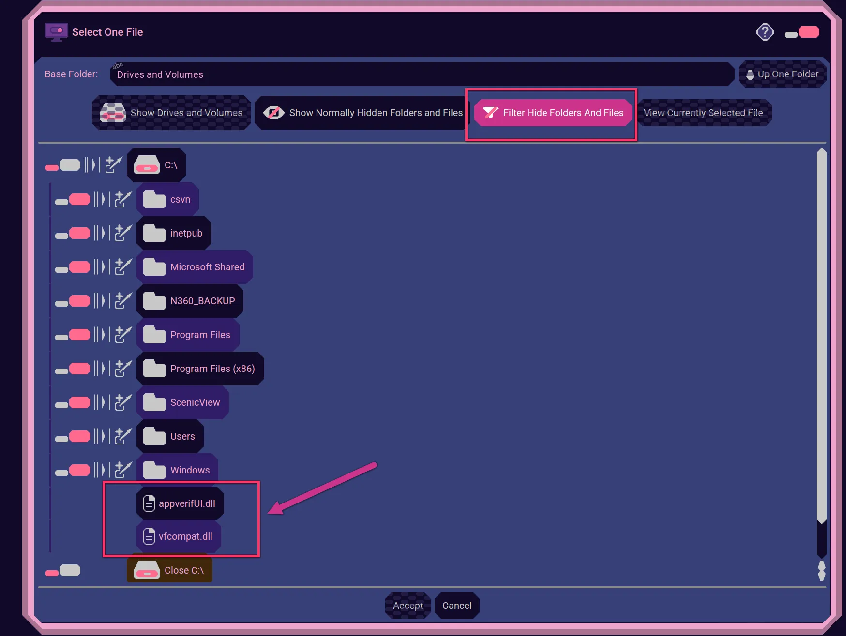Click the add-edit icon on N360_BACKUP row

123,300
